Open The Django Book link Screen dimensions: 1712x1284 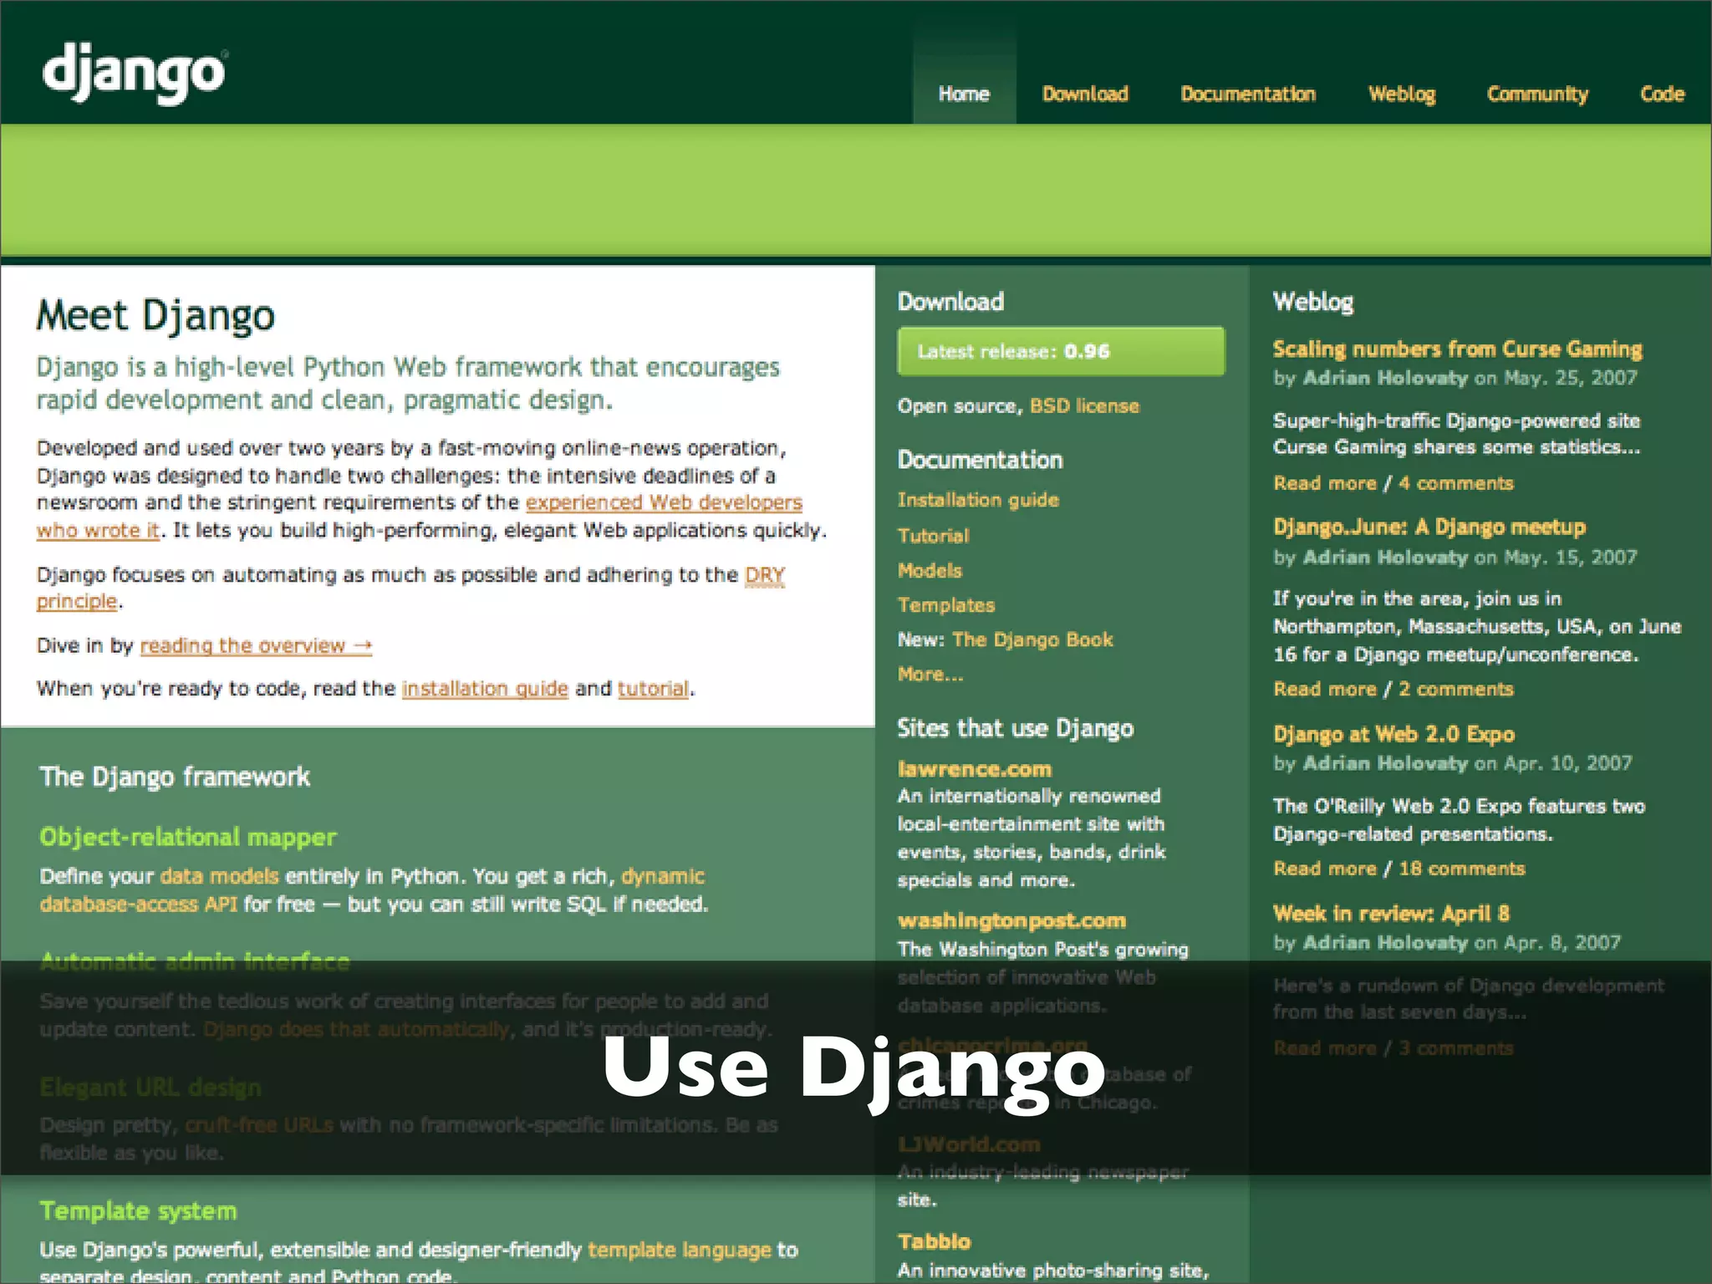1032,639
